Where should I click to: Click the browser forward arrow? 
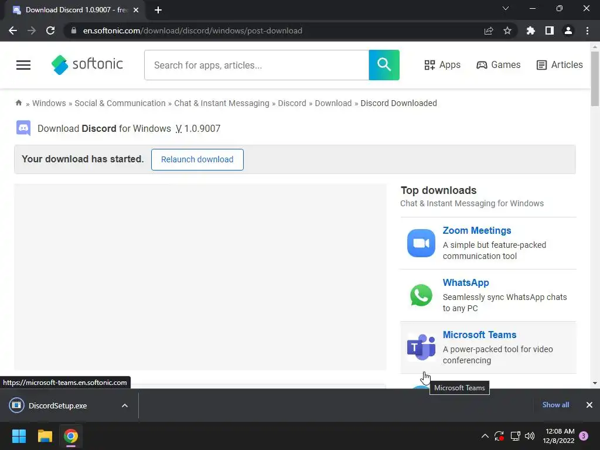32,30
